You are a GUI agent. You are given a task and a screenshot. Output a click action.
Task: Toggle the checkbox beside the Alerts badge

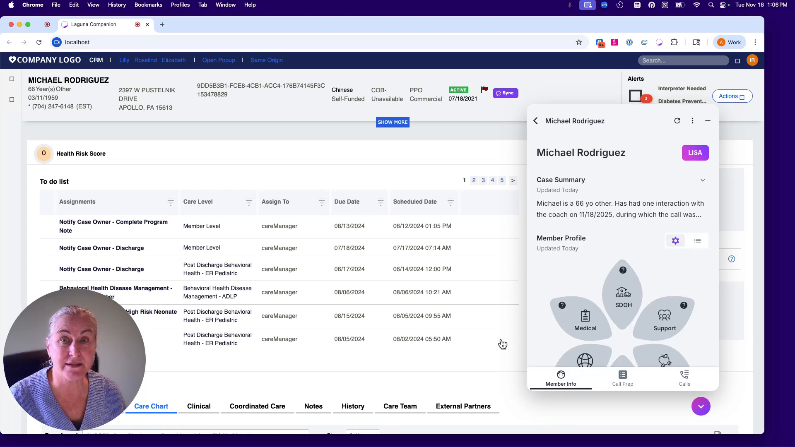click(x=636, y=96)
